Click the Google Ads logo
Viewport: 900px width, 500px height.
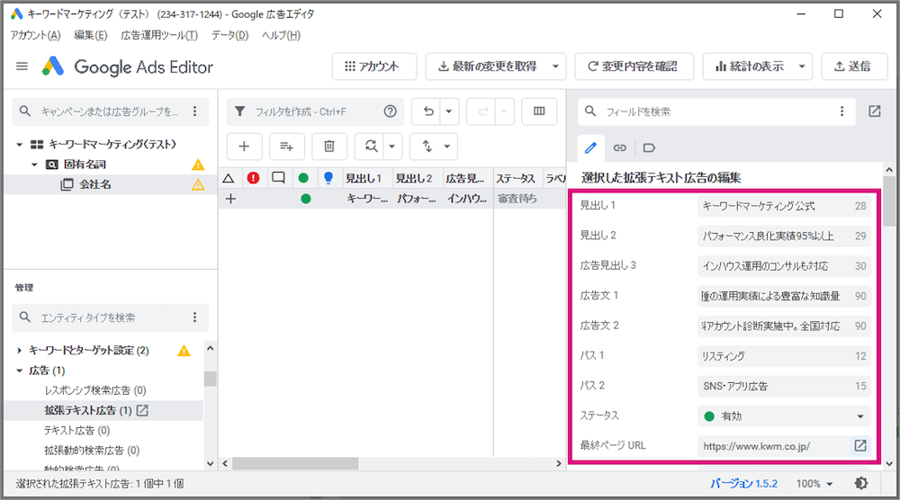pyautogui.click(x=53, y=67)
